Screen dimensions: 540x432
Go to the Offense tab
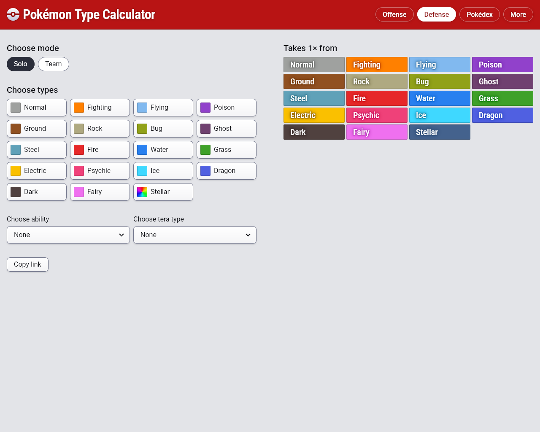(394, 14)
